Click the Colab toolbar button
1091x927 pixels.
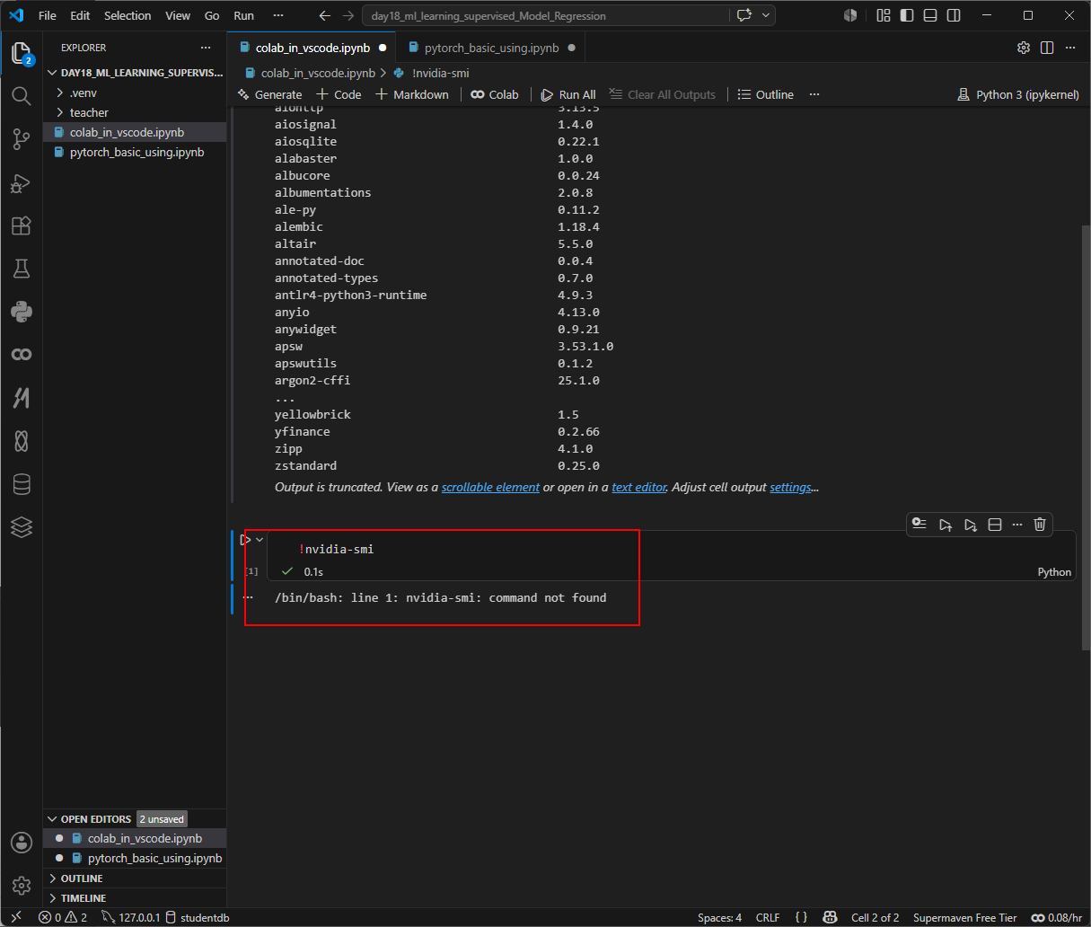(x=495, y=94)
